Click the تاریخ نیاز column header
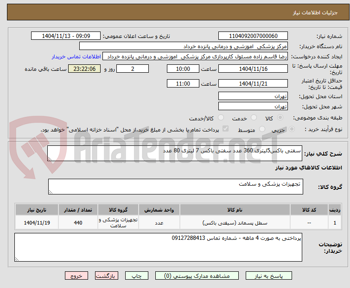The height and width of the screenshot is (288, 350). tap(37, 210)
